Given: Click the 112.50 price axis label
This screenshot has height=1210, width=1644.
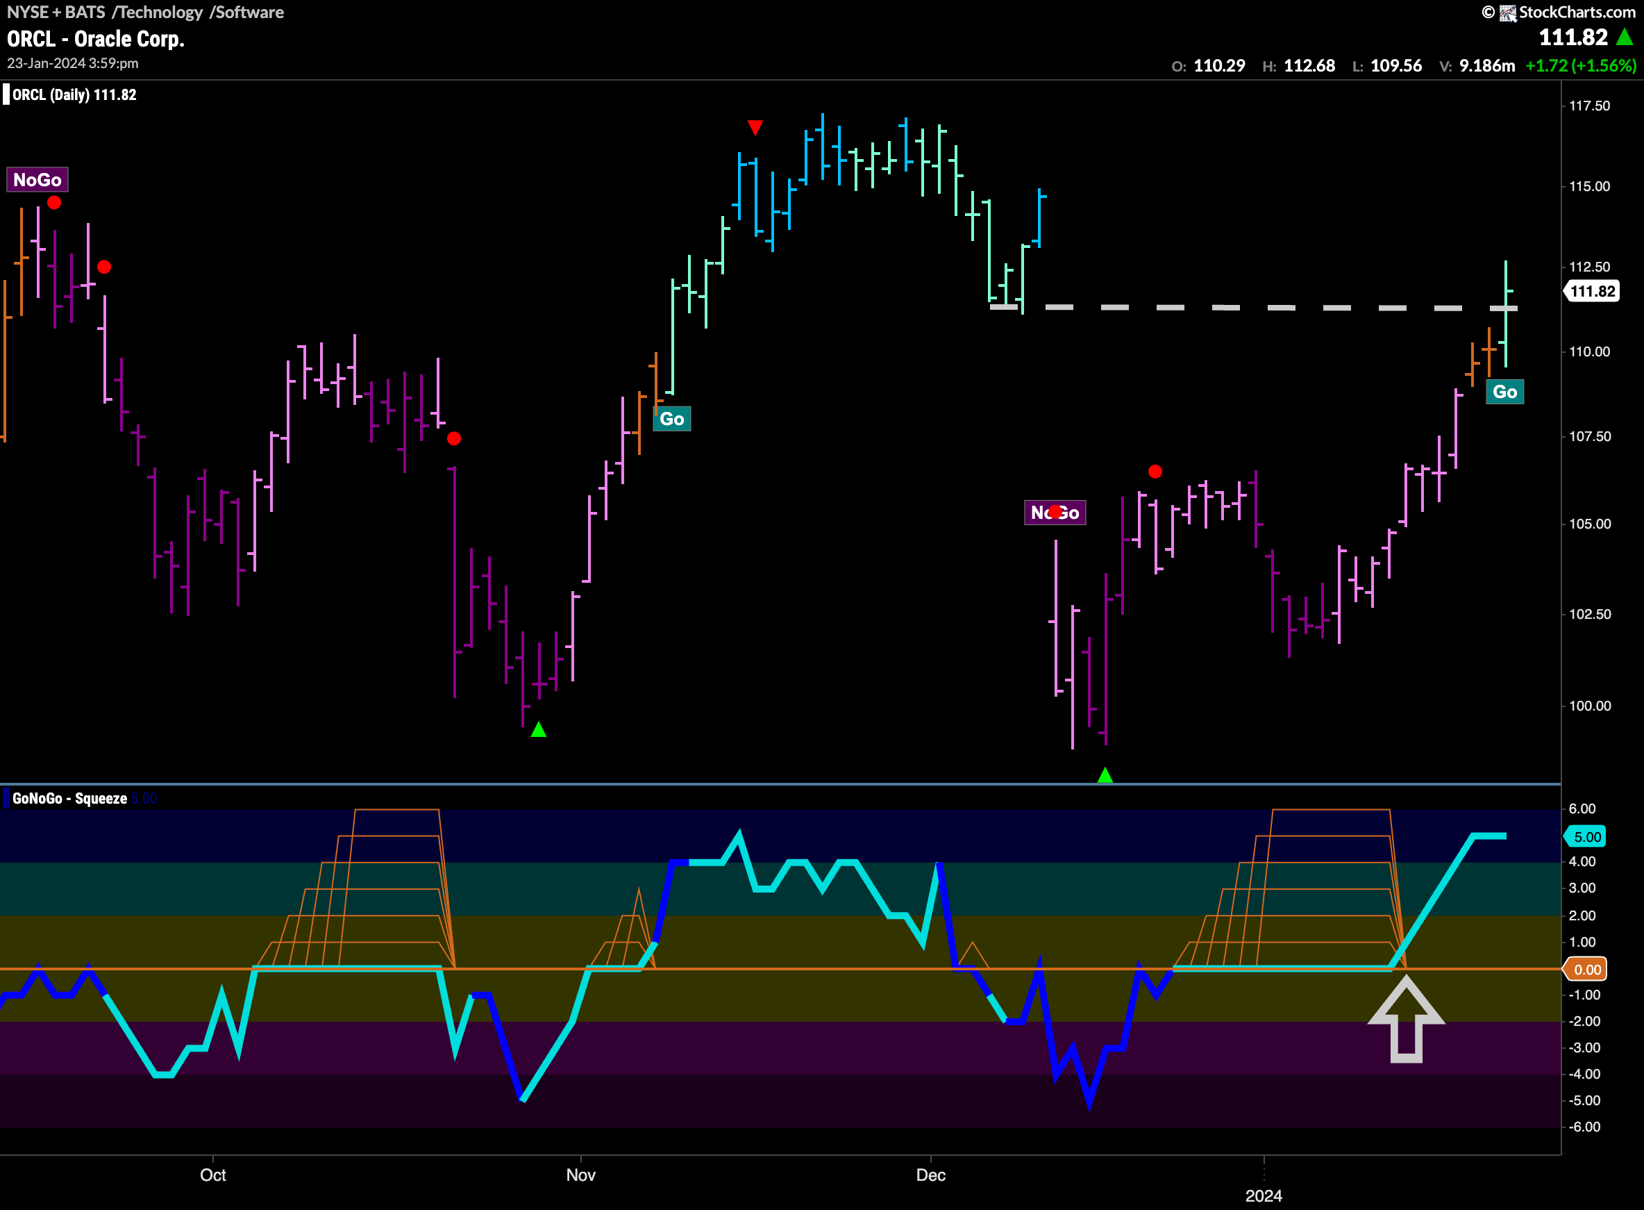Looking at the screenshot, I should [1589, 267].
